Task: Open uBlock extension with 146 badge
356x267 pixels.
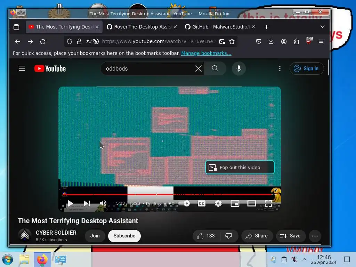Action: point(309,41)
